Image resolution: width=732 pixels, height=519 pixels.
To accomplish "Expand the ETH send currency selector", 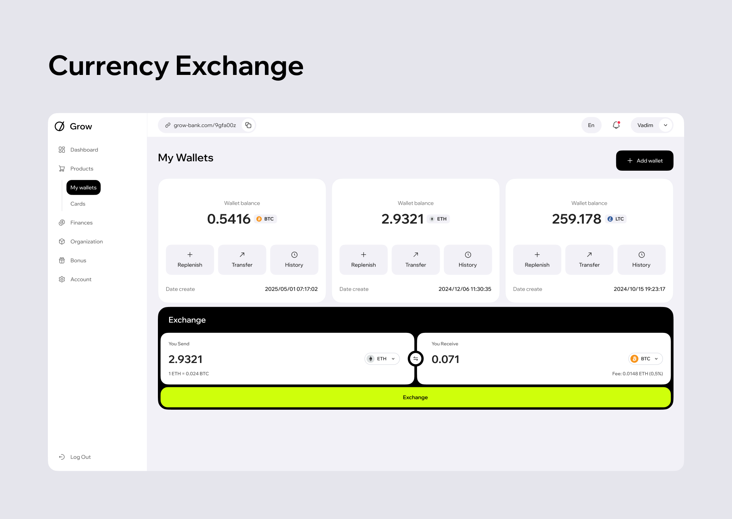I will (382, 359).
